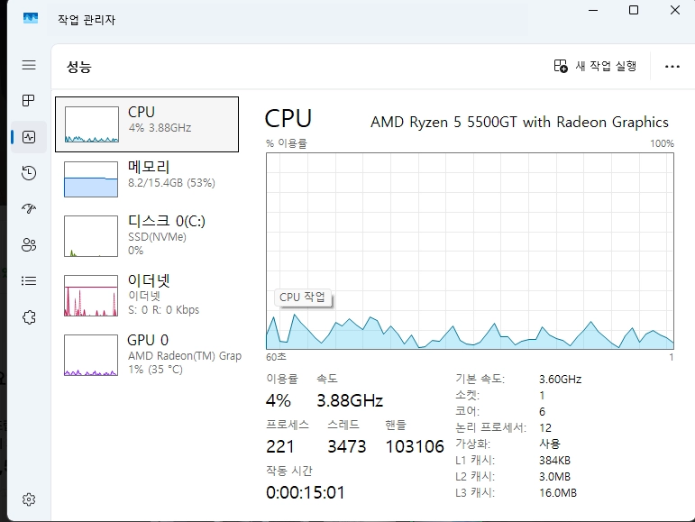Open the Users page icon
This screenshot has height=522, width=695.
(x=29, y=245)
